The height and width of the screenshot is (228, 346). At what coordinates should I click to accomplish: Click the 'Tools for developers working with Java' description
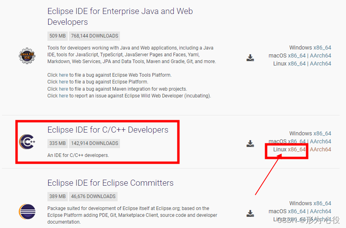pyautogui.click(x=132, y=55)
